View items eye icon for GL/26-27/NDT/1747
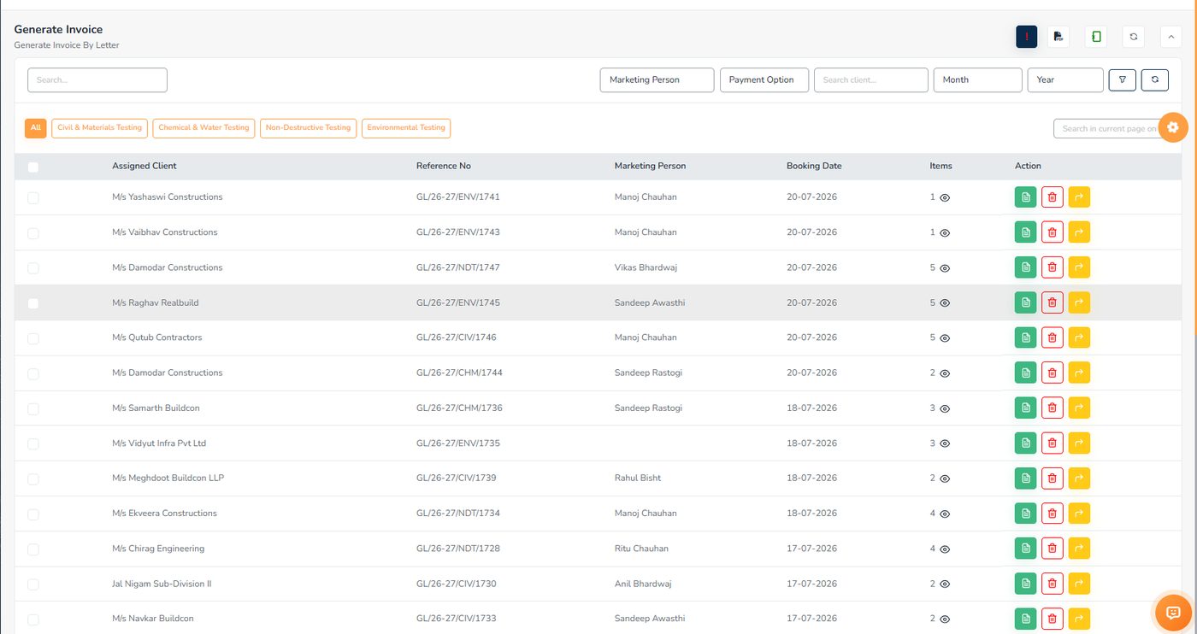 pyautogui.click(x=945, y=268)
